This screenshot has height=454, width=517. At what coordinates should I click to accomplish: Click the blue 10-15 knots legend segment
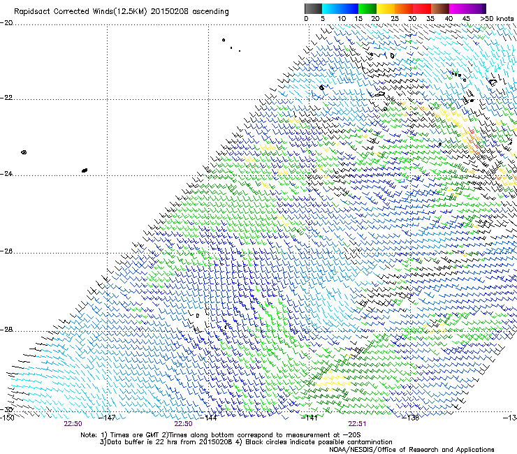pos(349,8)
